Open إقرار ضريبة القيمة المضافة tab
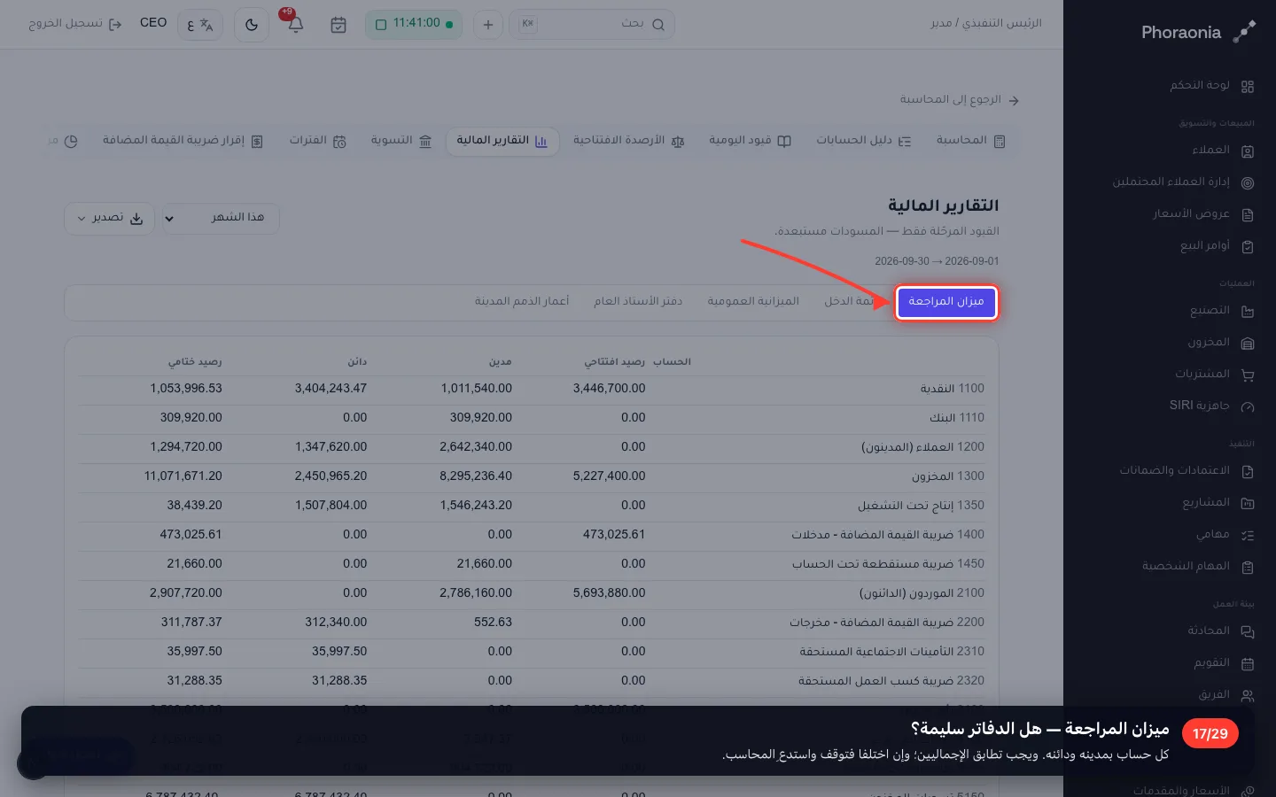 pos(183,141)
